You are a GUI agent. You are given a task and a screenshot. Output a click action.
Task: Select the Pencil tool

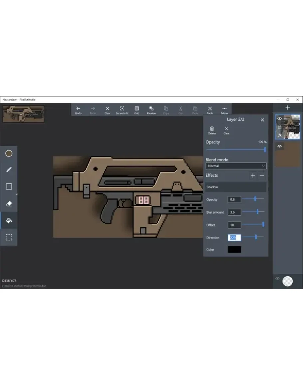[x=9, y=170]
